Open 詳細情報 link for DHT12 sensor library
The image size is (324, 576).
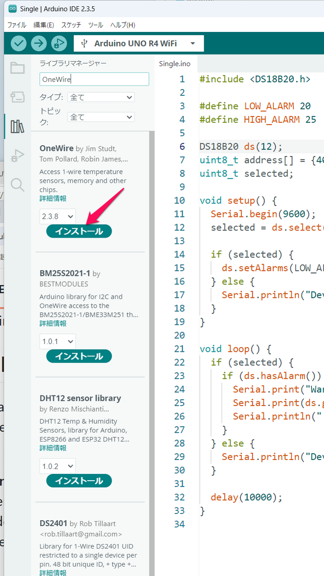(x=53, y=448)
